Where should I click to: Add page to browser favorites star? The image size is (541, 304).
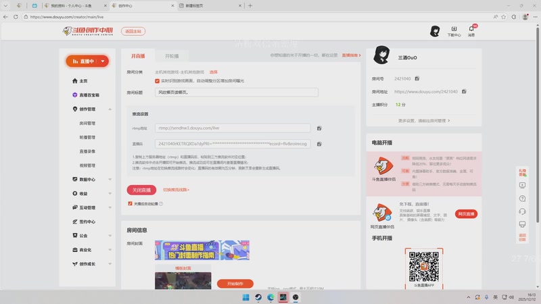[503, 16]
